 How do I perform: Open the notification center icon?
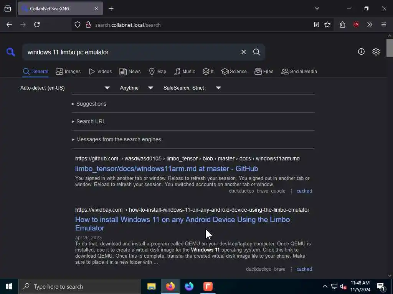click(x=381, y=286)
